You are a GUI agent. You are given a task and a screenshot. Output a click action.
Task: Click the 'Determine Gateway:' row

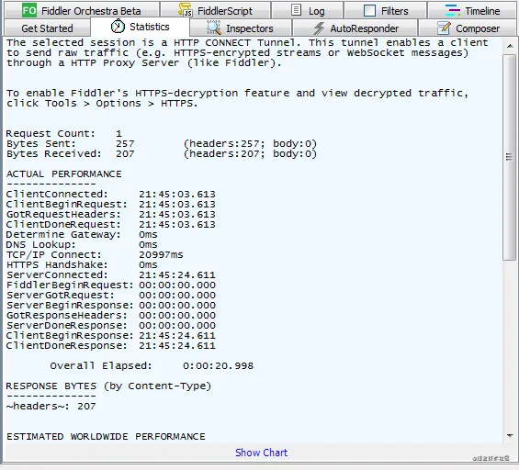[x=82, y=234]
